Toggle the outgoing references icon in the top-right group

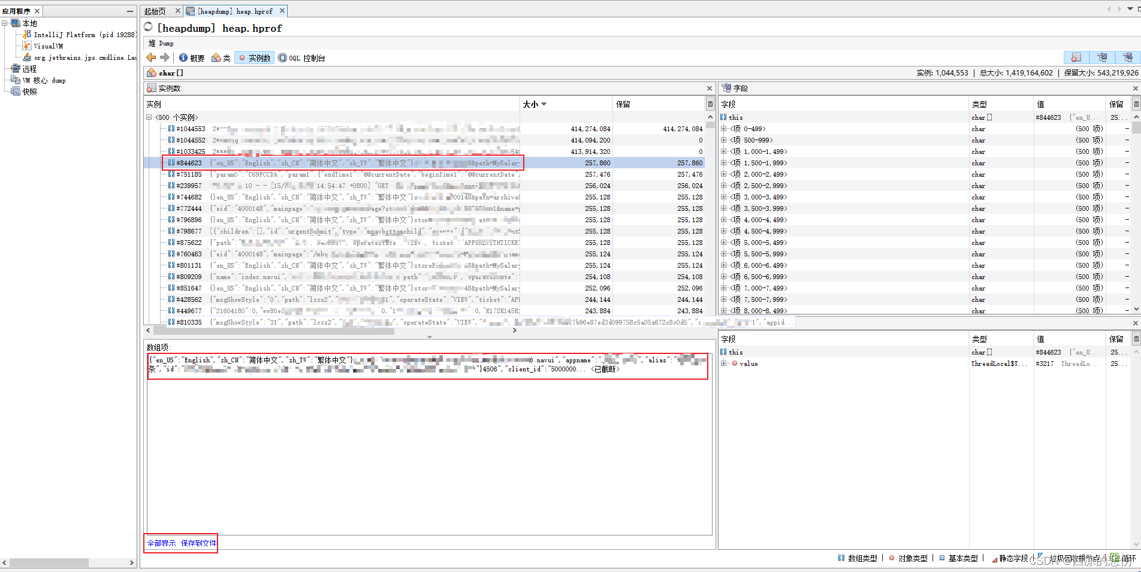click(1103, 57)
